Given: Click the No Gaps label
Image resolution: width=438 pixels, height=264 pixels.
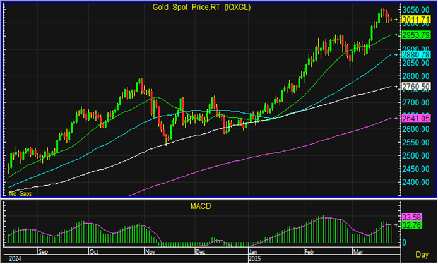Looking at the screenshot, I should pyautogui.click(x=20, y=193).
